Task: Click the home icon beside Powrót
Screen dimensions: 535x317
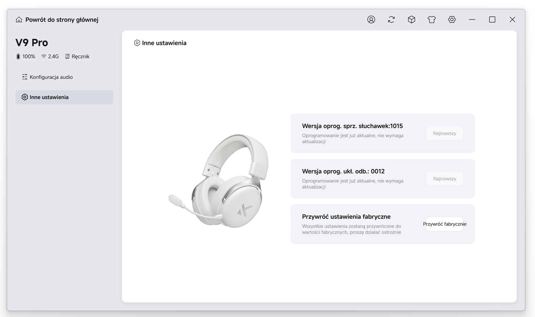Action: [19, 19]
